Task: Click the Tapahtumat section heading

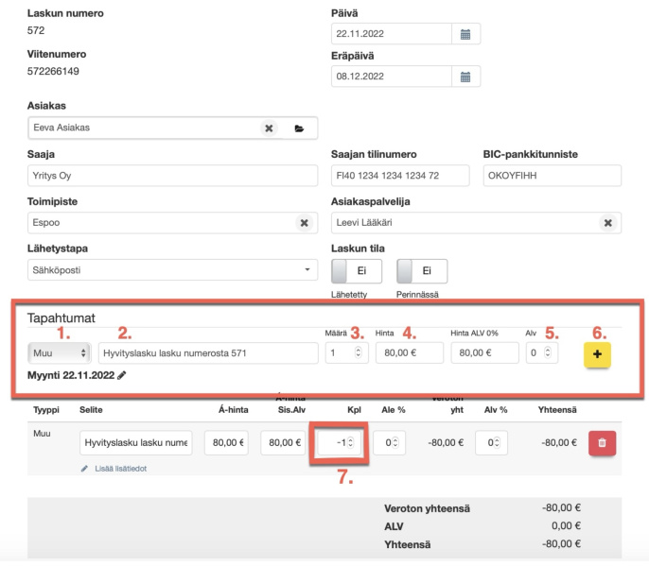Action: click(x=61, y=317)
